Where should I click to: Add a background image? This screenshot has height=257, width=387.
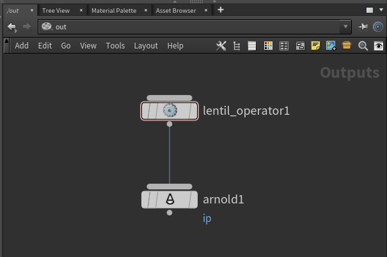pyautogui.click(x=331, y=46)
